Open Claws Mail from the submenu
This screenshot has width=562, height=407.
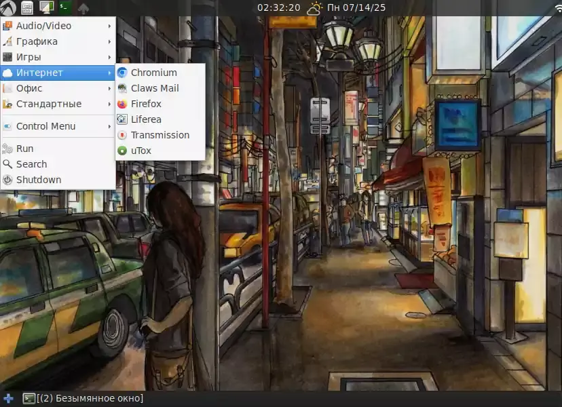click(x=160, y=88)
